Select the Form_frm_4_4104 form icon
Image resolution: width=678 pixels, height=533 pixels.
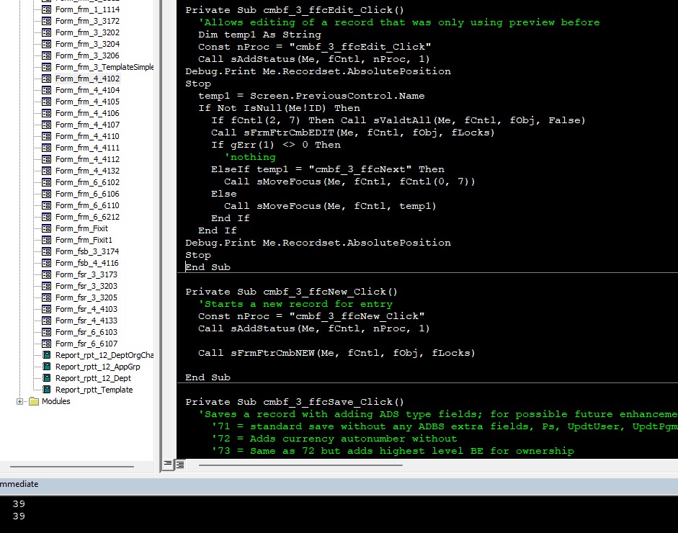click(x=46, y=90)
